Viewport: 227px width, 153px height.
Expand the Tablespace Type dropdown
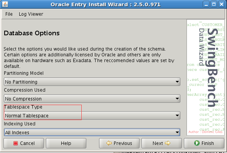click(x=92, y=115)
